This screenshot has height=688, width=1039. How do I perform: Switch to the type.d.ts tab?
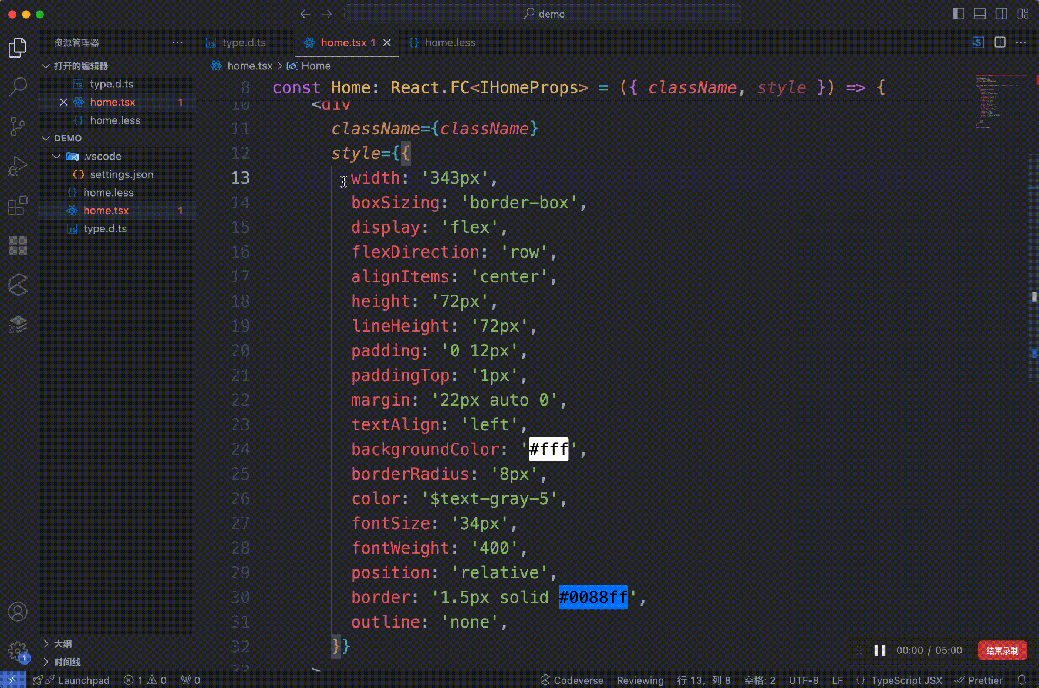click(244, 42)
